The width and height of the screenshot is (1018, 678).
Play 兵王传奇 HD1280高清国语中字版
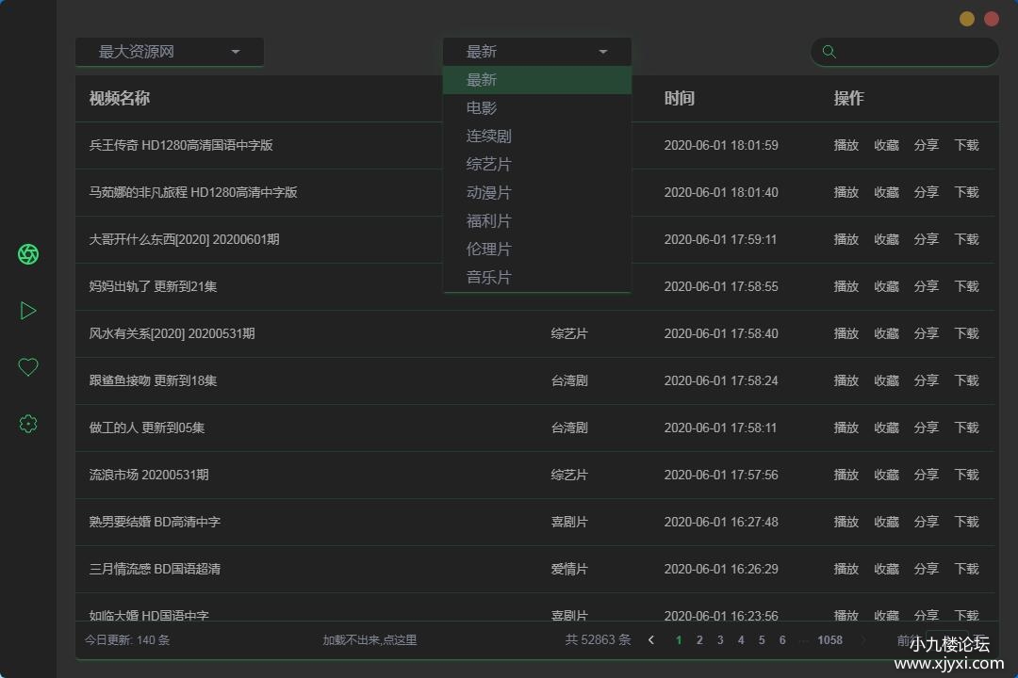click(846, 145)
